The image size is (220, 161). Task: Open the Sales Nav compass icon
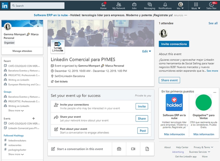(211, 5)
